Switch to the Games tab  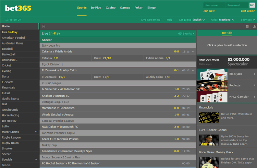pos(125,8)
